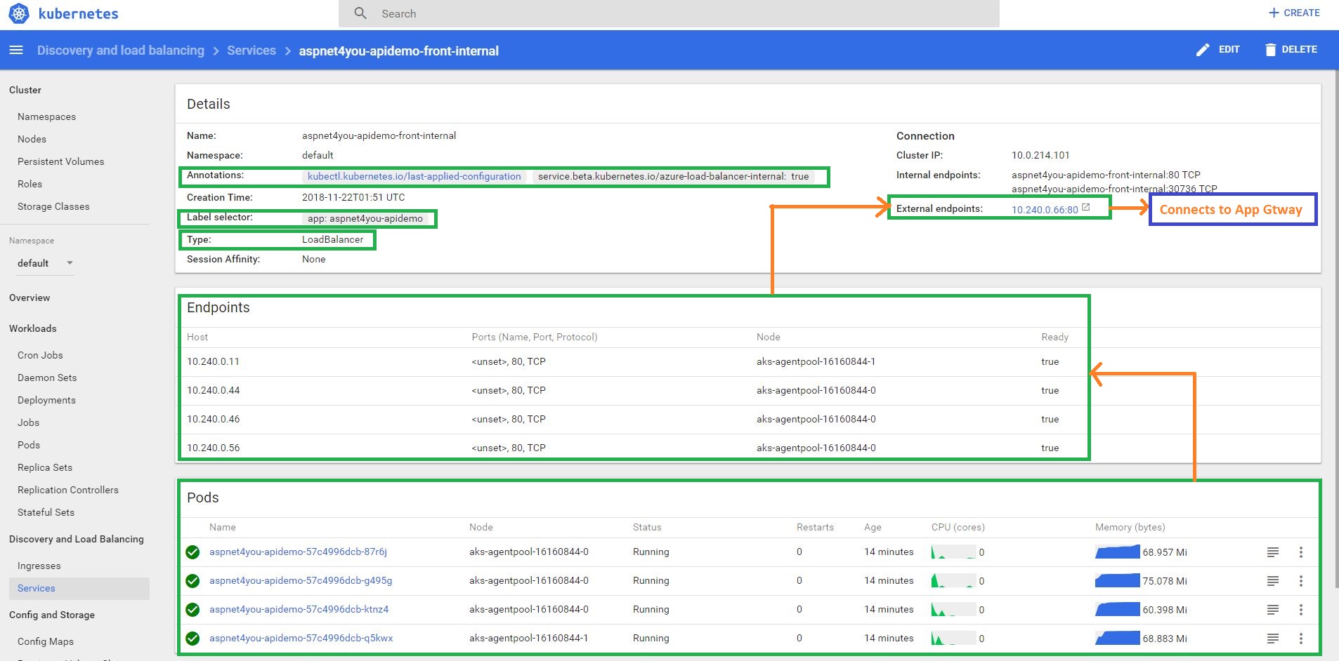The height and width of the screenshot is (661, 1339).
Task: Open Jobs in the sidebar
Action: click(28, 422)
